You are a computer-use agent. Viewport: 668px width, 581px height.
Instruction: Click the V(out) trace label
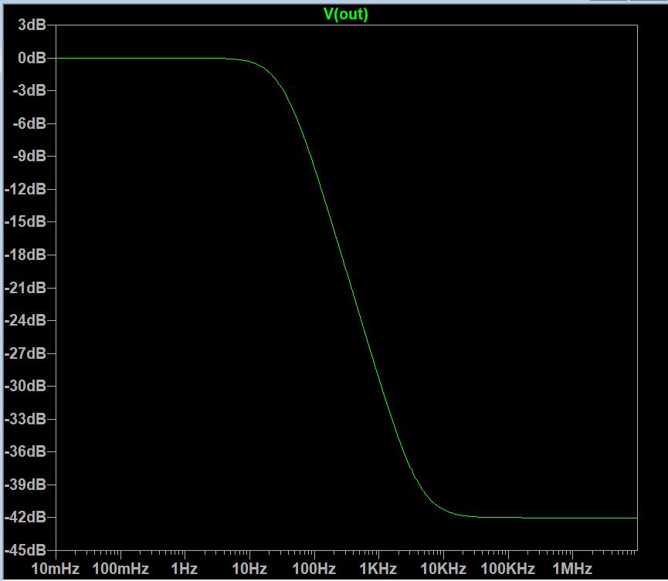coord(345,14)
